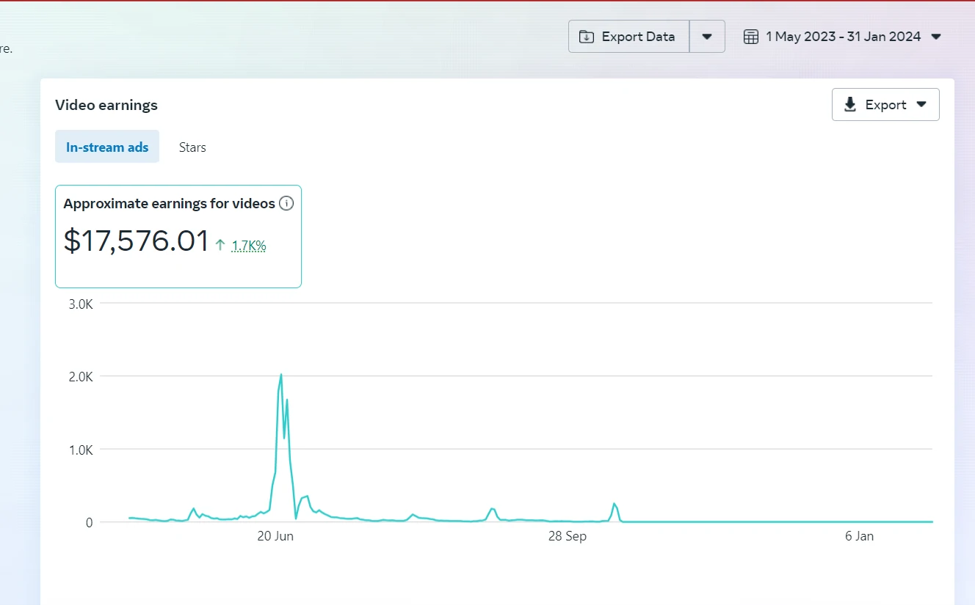Click the download icon in Export button
The image size is (975, 605).
[850, 105]
